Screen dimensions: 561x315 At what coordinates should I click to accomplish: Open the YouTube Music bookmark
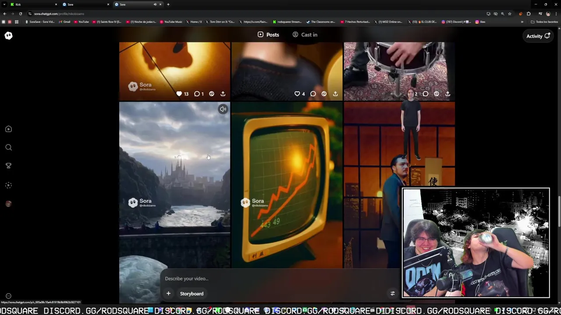tap(171, 22)
